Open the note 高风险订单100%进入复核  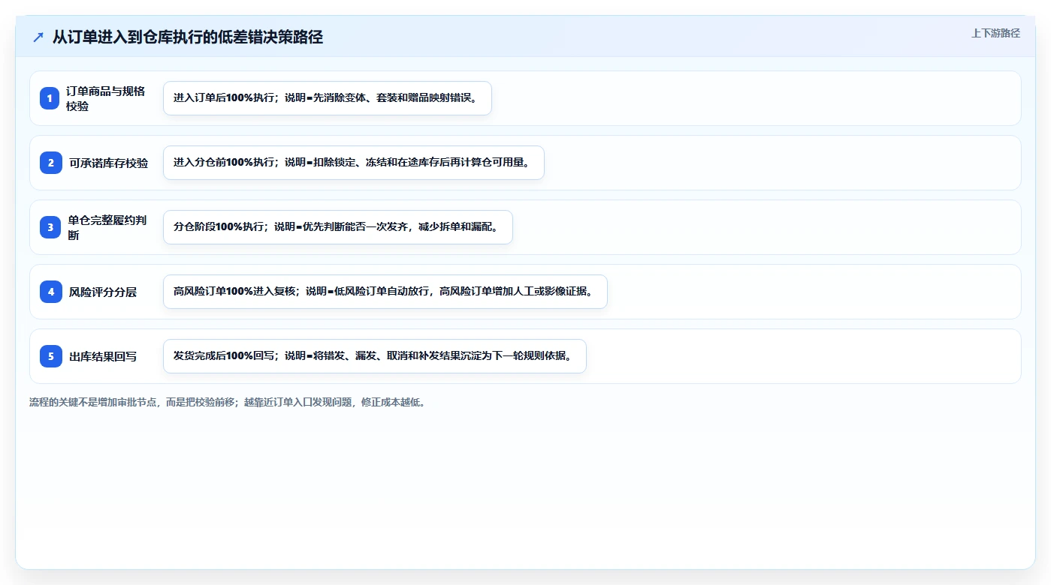(385, 292)
